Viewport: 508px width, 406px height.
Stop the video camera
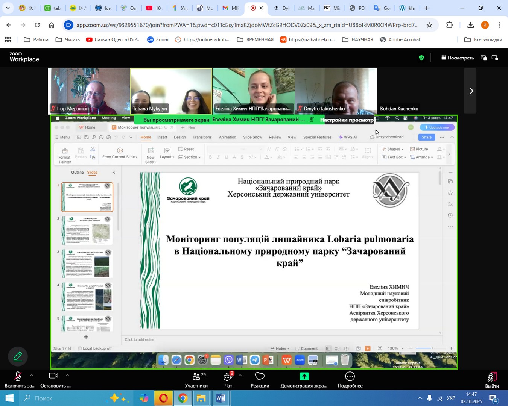point(54,376)
